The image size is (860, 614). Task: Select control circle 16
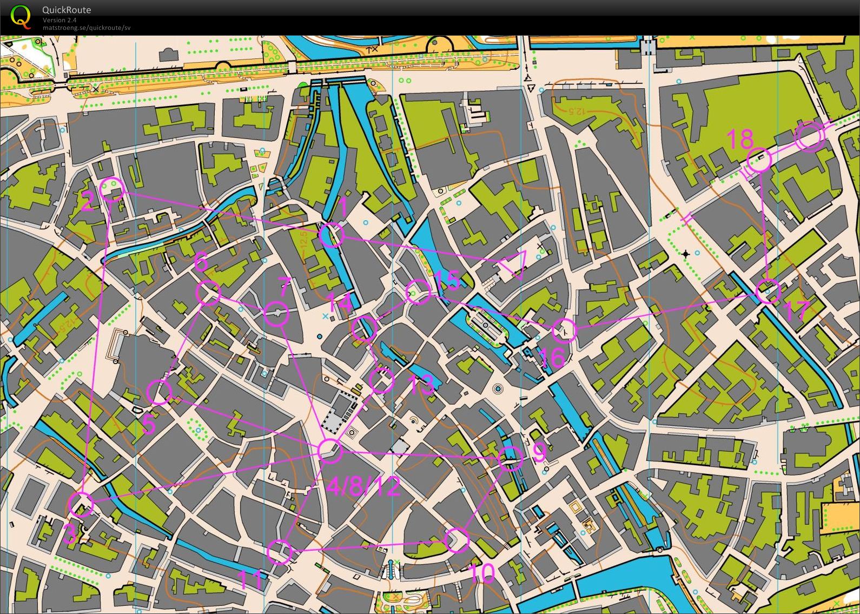(x=565, y=331)
